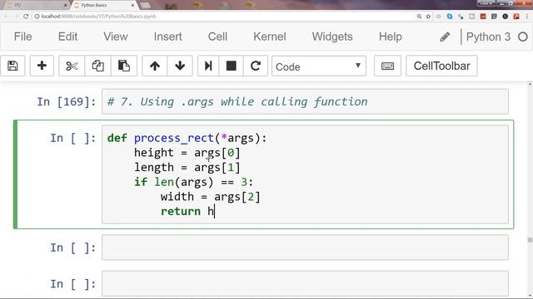The height and width of the screenshot is (299, 533).
Task: Click the localhost address bar
Action: pos(224,17)
